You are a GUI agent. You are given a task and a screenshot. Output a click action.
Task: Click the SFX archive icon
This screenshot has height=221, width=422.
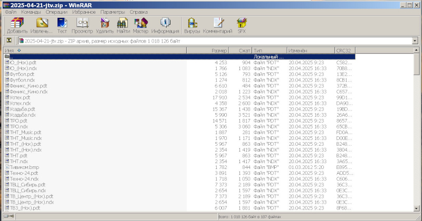242,23
